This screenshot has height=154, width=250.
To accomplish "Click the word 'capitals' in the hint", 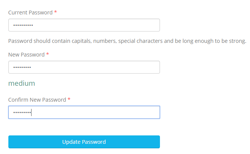I will pos(81,41).
